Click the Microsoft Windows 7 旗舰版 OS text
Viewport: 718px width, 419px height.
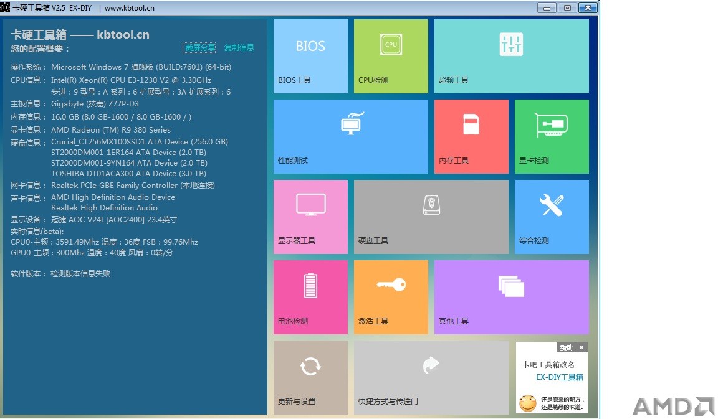pyautogui.click(x=141, y=67)
